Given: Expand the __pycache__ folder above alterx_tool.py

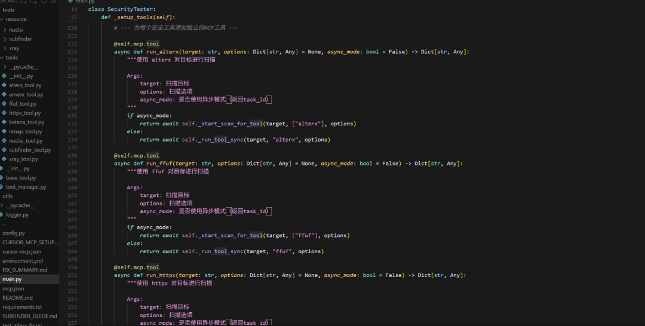Looking at the screenshot, I should (x=5, y=67).
